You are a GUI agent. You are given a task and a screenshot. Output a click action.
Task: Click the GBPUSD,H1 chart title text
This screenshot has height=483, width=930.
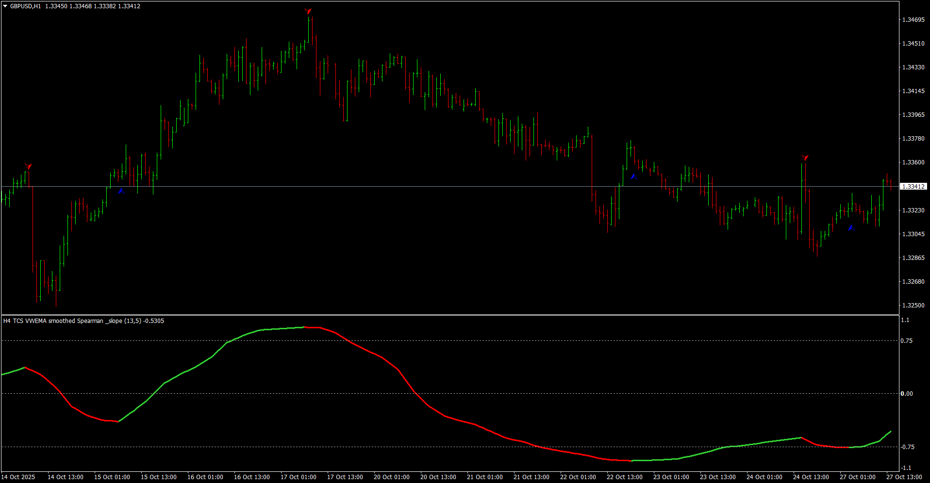point(26,6)
